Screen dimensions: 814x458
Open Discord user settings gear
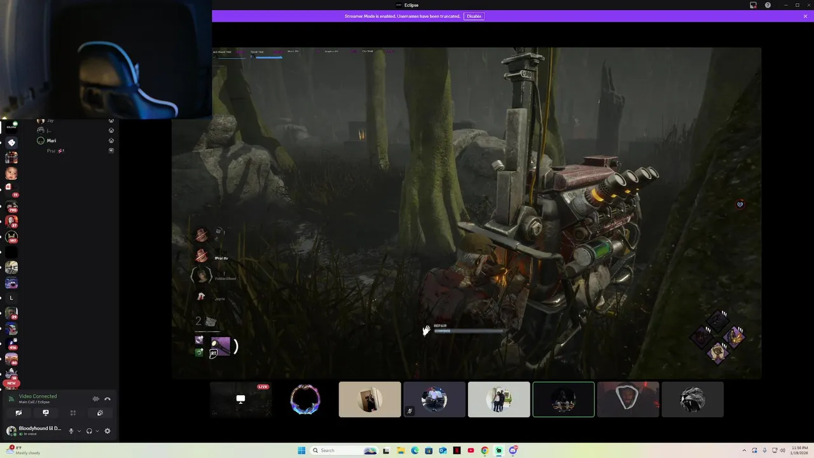pyautogui.click(x=107, y=431)
